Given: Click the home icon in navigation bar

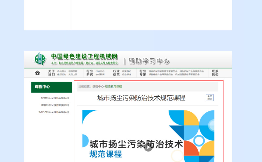Looking at the screenshot, I should (38, 73).
